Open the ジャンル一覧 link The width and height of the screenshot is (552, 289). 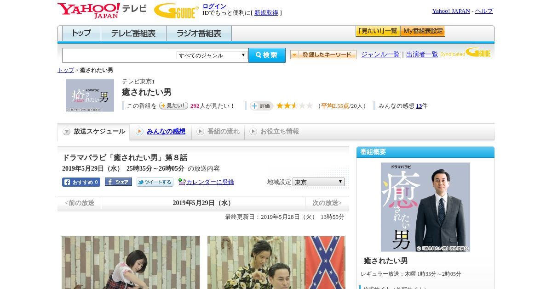pos(380,54)
